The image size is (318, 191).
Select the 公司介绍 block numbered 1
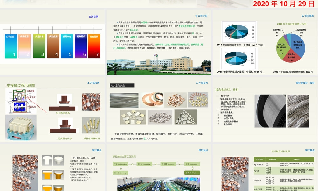click(x=11, y=46)
